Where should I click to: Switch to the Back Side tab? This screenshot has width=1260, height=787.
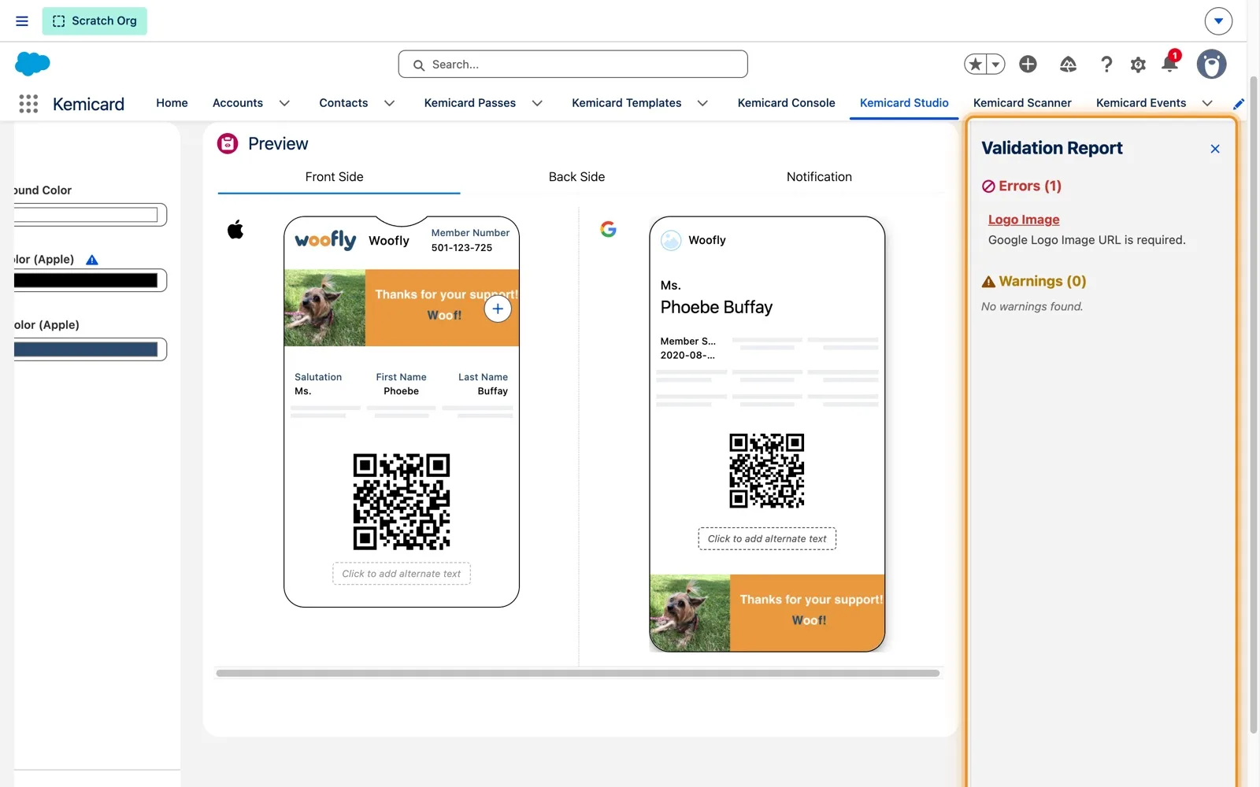coord(576,177)
